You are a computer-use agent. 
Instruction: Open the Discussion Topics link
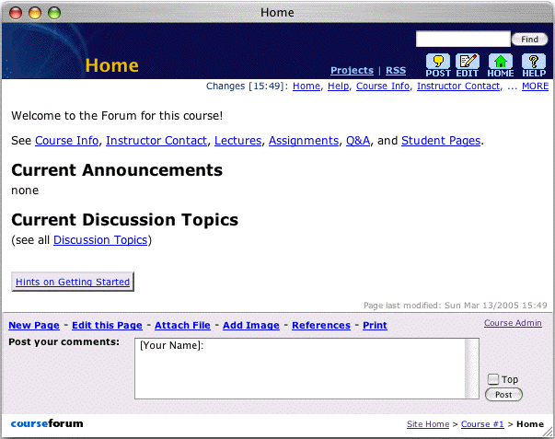(x=100, y=240)
